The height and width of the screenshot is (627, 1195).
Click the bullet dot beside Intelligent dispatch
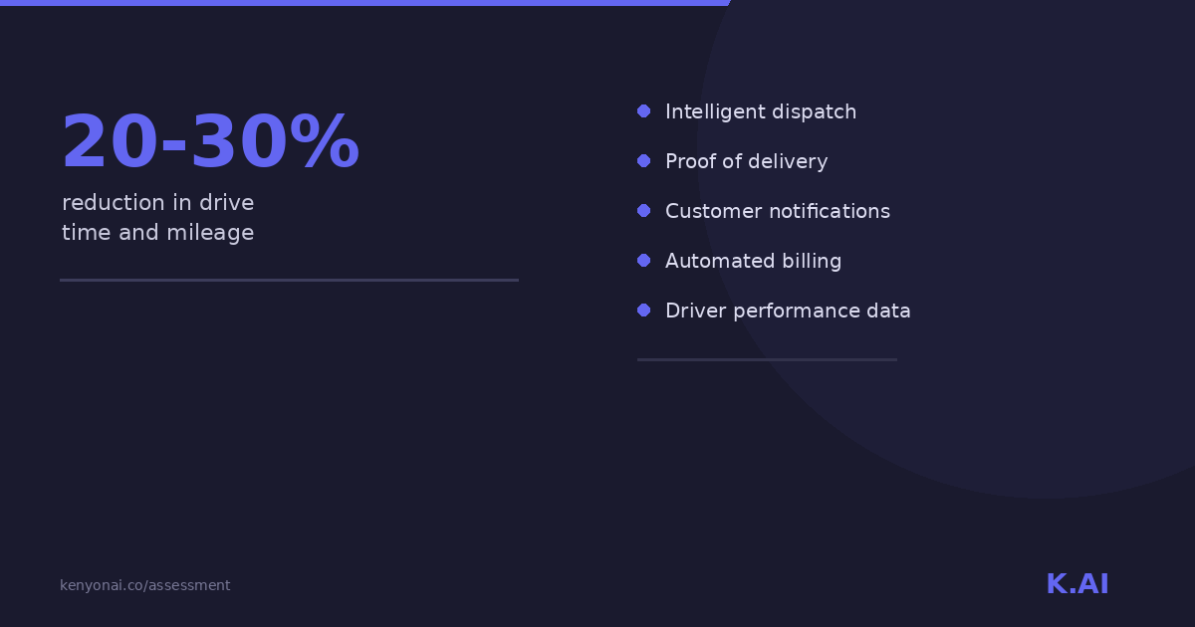click(x=643, y=111)
